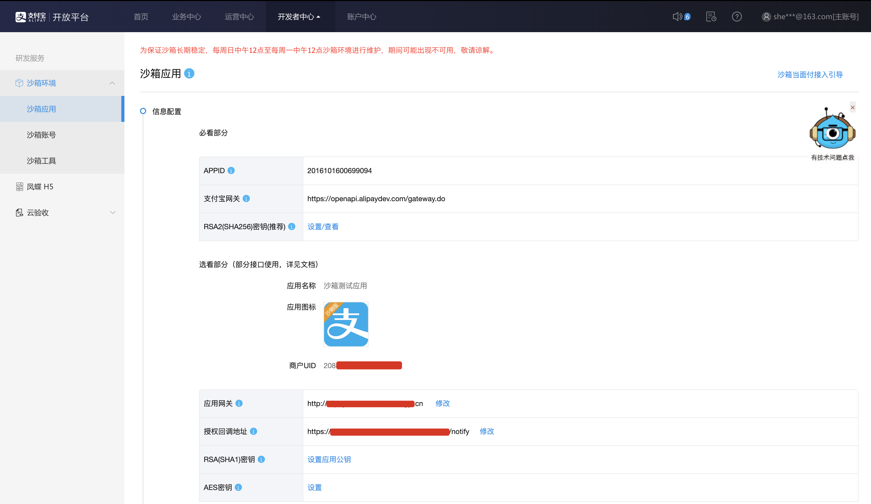Click the notification speaker icon
The width and height of the screenshot is (871, 504).
pyautogui.click(x=677, y=17)
